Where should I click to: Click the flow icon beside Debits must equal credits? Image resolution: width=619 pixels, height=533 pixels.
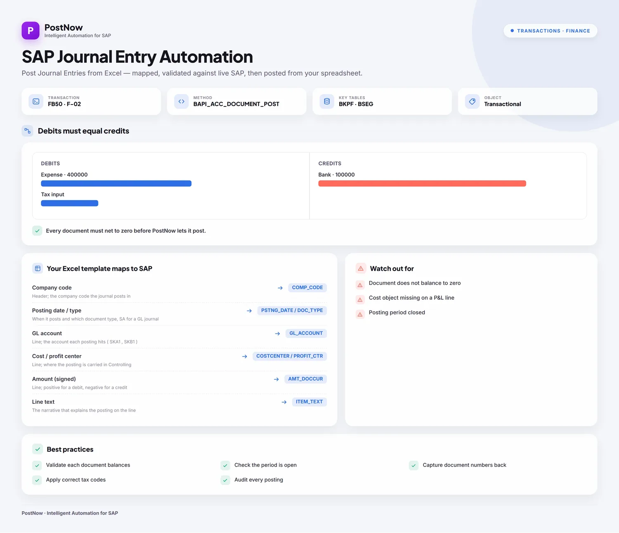(27, 131)
